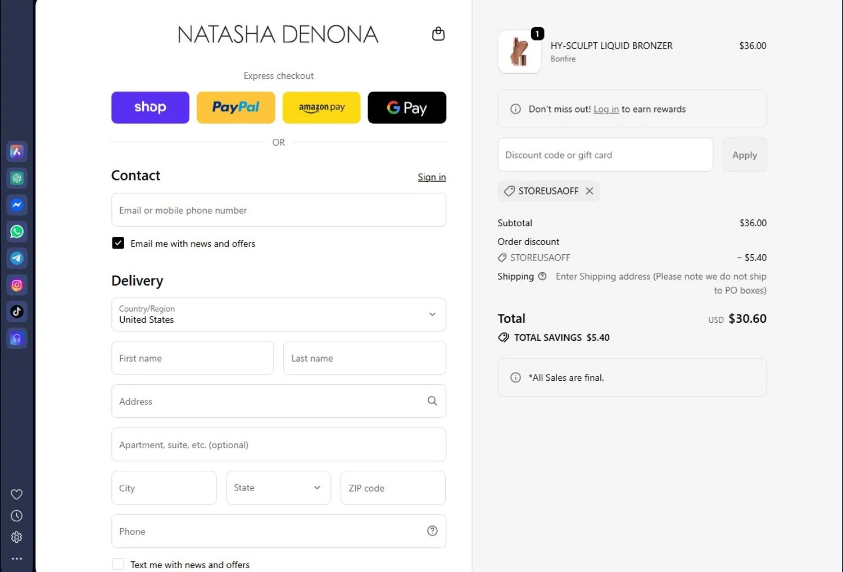Click the phone field help icon
This screenshot has width=843, height=572.
click(432, 531)
